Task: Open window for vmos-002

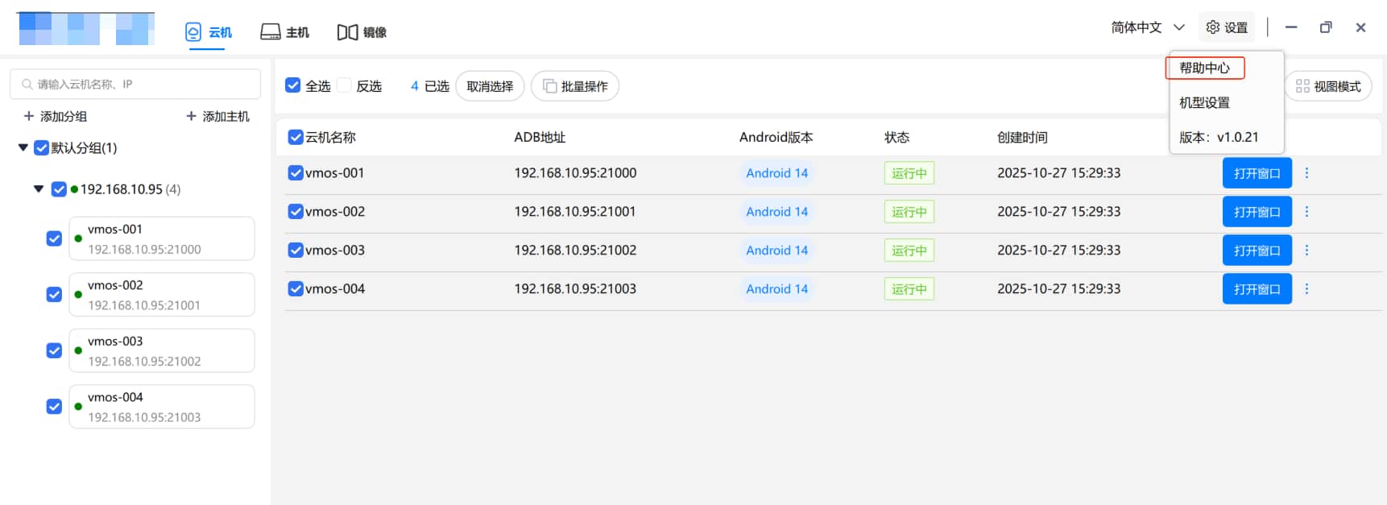Action: 1257,212
